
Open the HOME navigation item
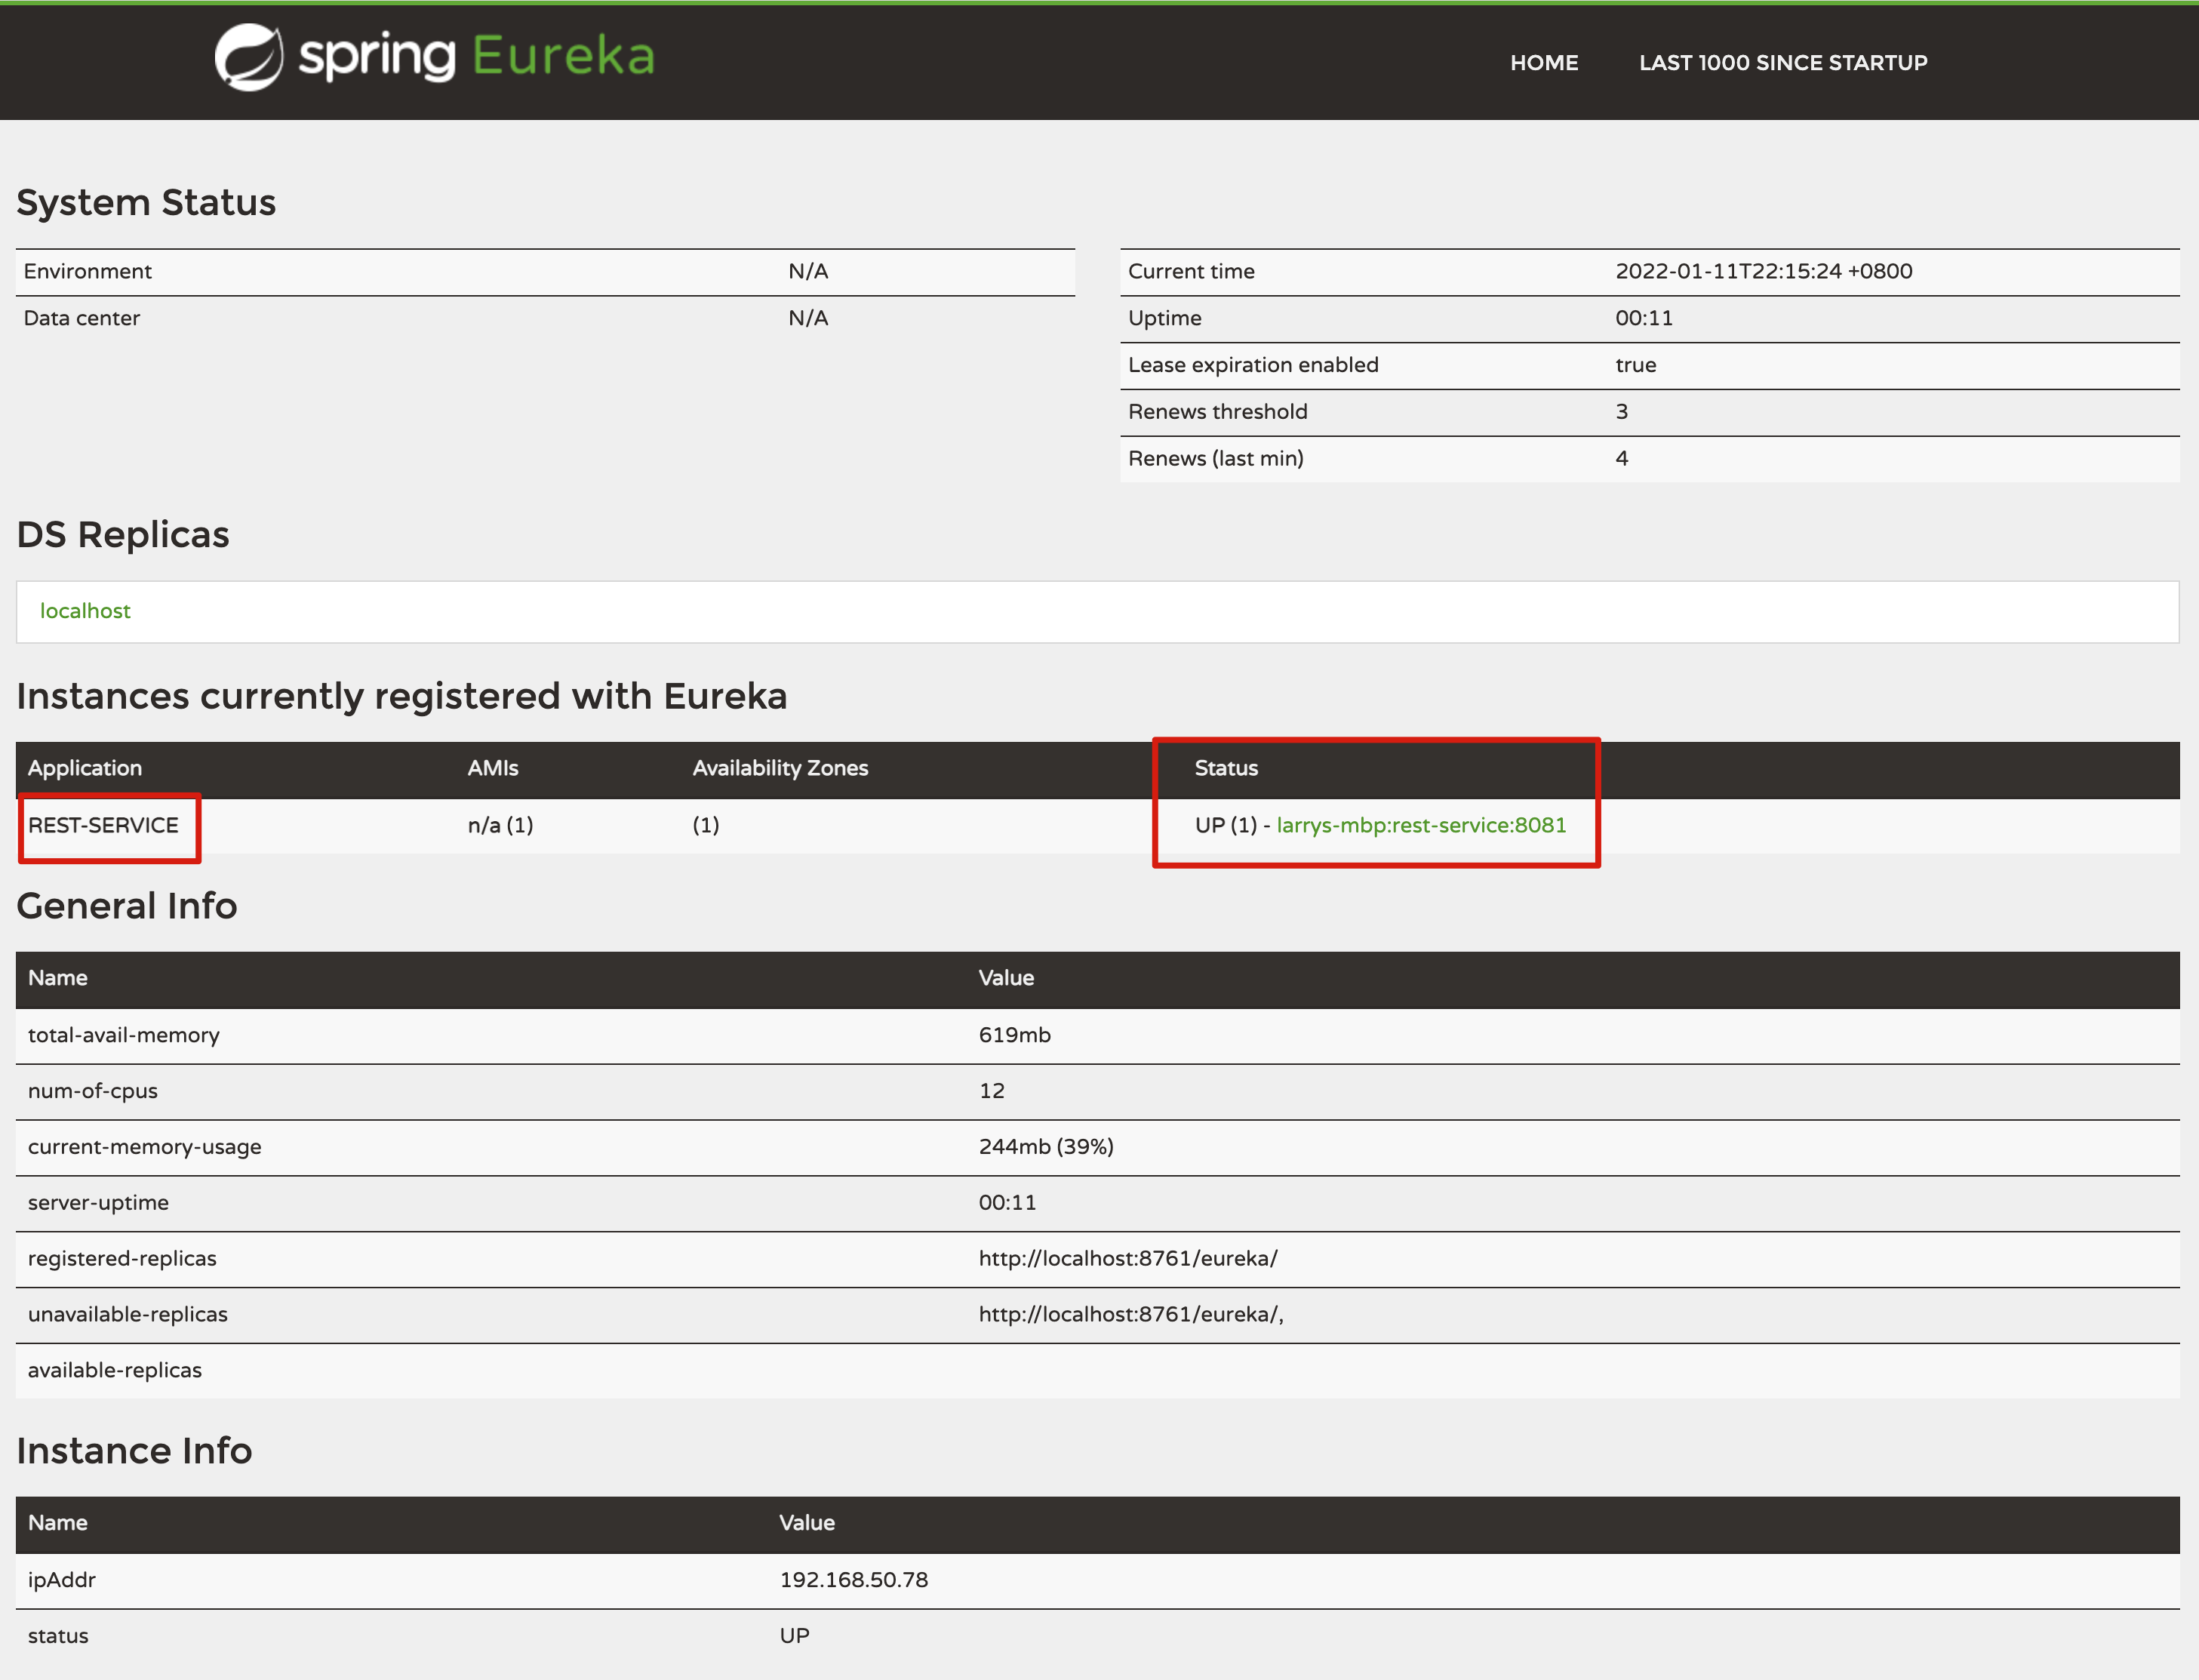coord(1543,63)
